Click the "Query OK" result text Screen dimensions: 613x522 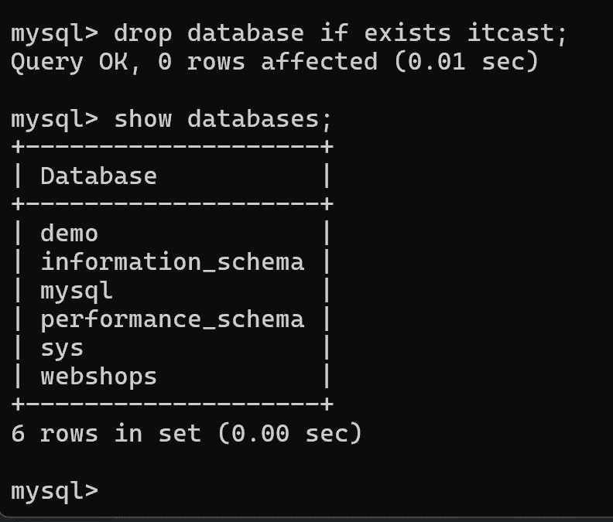tap(70, 62)
